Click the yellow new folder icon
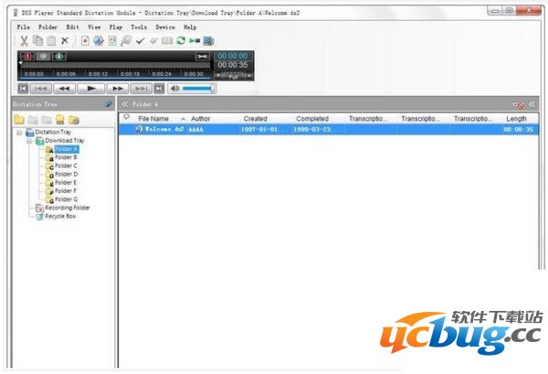Image resolution: width=548 pixels, height=374 pixels. click(19, 120)
